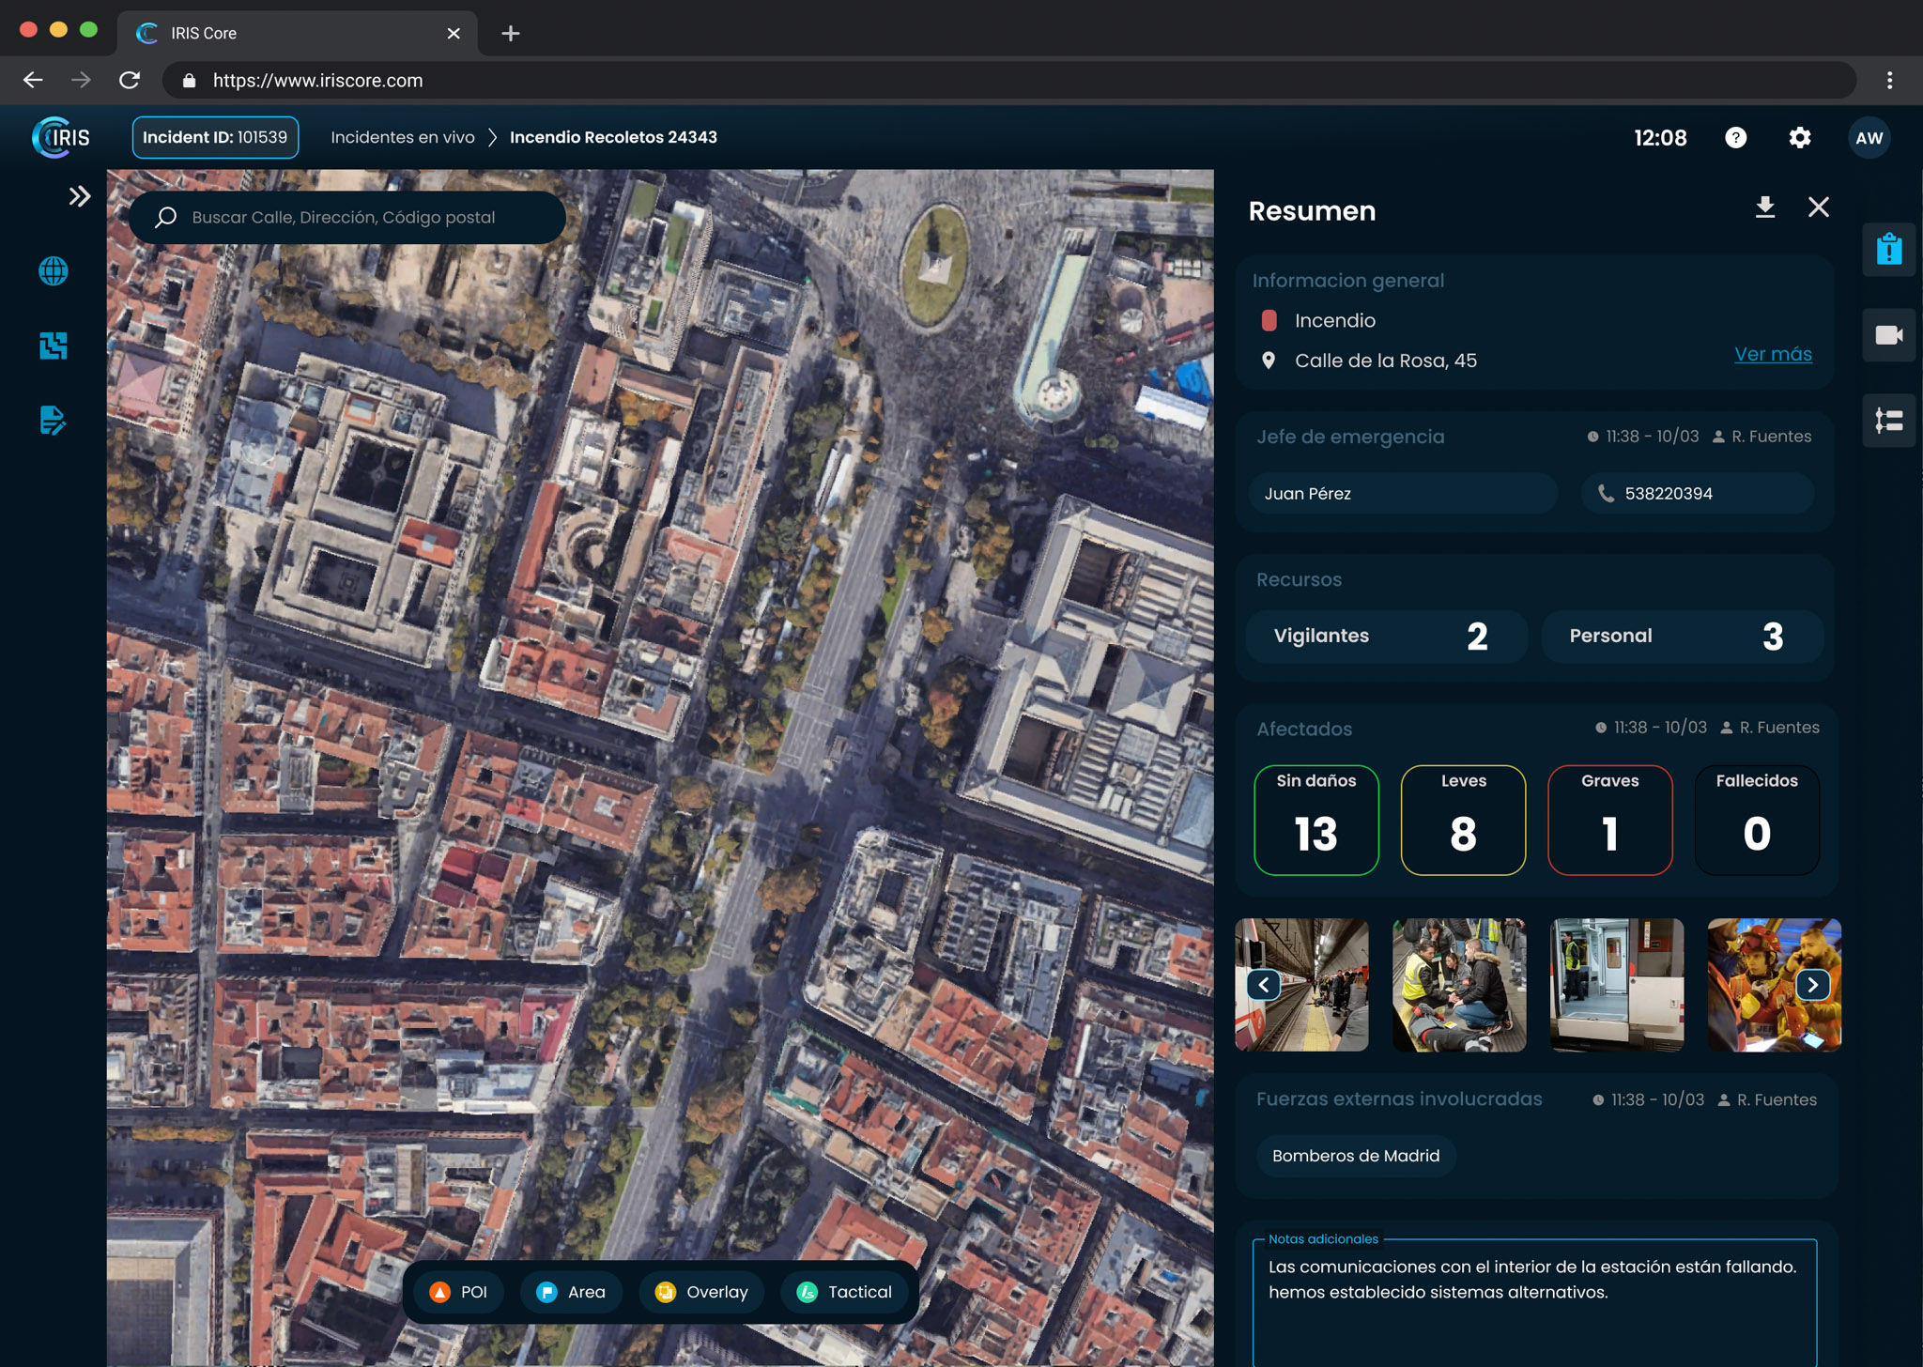Open settings gear in header
Screen dimensions: 1923x1367
point(1799,138)
